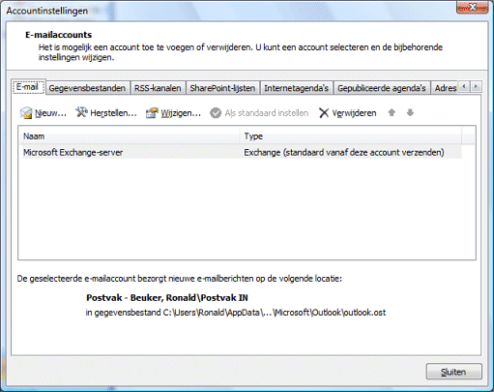Select the partially visible Adres tab
Image resolution: width=494 pixels, height=392 pixels.
click(445, 88)
